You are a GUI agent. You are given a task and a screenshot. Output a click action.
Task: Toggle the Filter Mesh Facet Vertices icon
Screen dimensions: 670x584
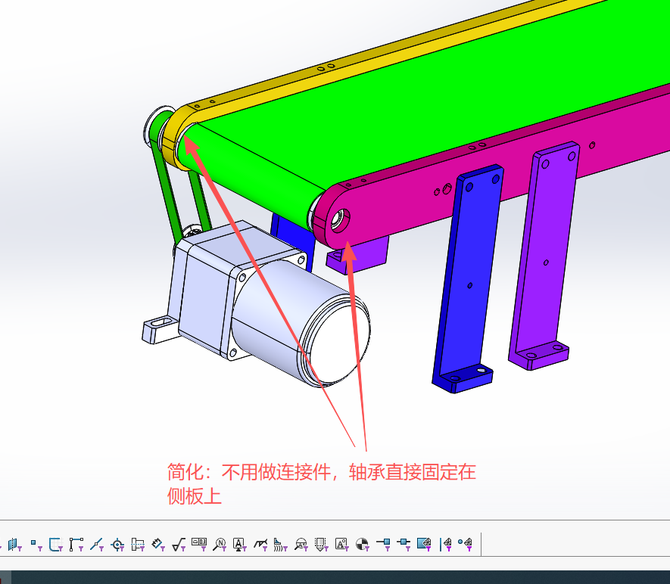(x=466, y=545)
